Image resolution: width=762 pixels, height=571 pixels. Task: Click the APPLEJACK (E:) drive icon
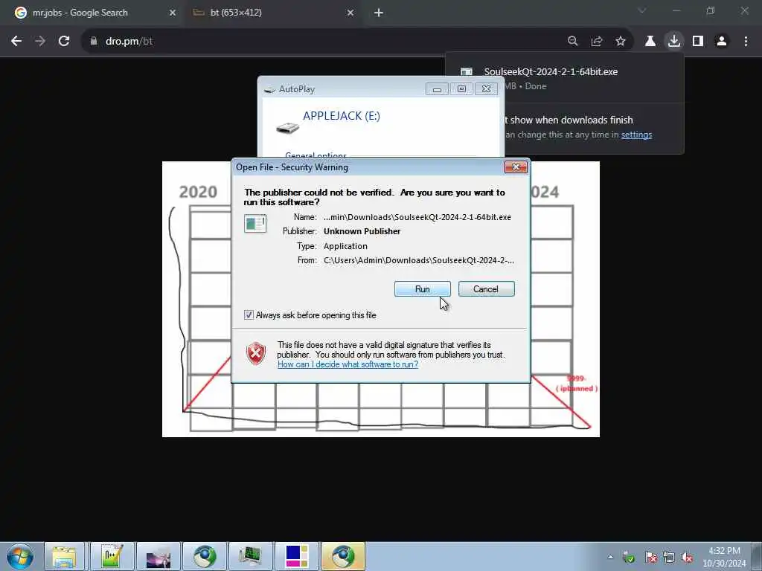[287, 128]
